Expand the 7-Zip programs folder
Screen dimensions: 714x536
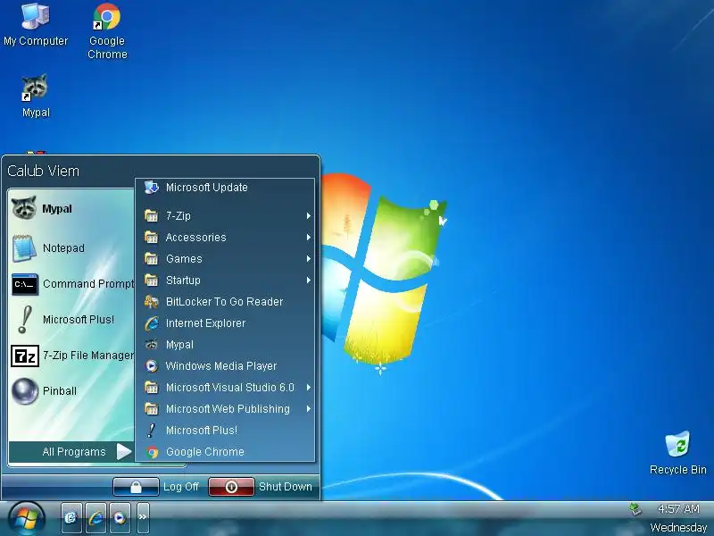point(225,216)
